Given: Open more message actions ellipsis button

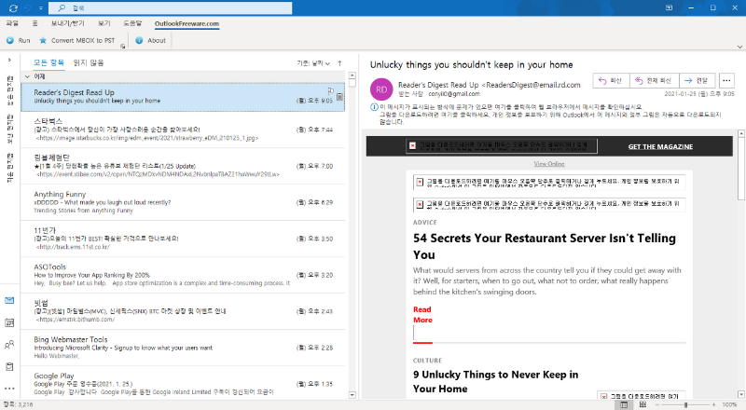Looking at the screenshot, I should [x=726, y=80].
